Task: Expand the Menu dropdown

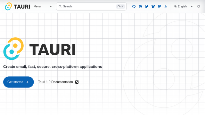Action: coord(43,6)
